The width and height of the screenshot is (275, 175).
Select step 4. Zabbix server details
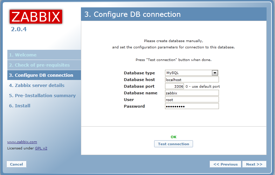point(37,85)
